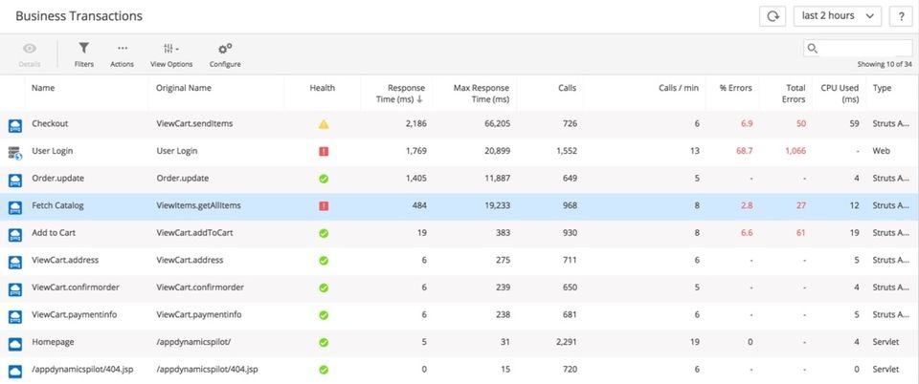Viewport: 919px width, 384px height.
Task: Click the User Login critical health icon
Action: pyautogui.click(x=324, y=151)
